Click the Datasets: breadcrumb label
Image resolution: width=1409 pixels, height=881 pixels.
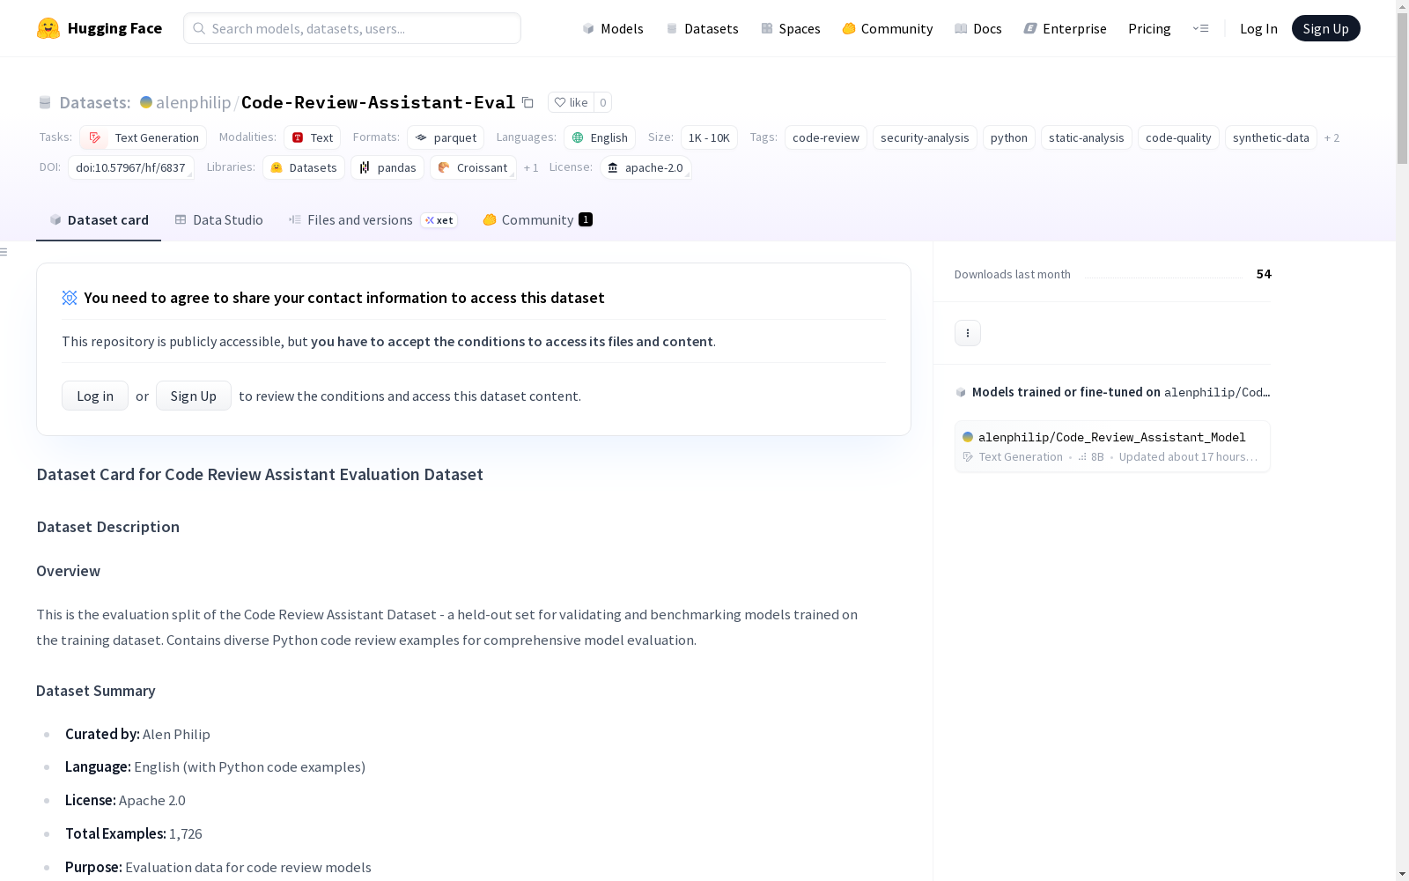[x=95, y=102]
